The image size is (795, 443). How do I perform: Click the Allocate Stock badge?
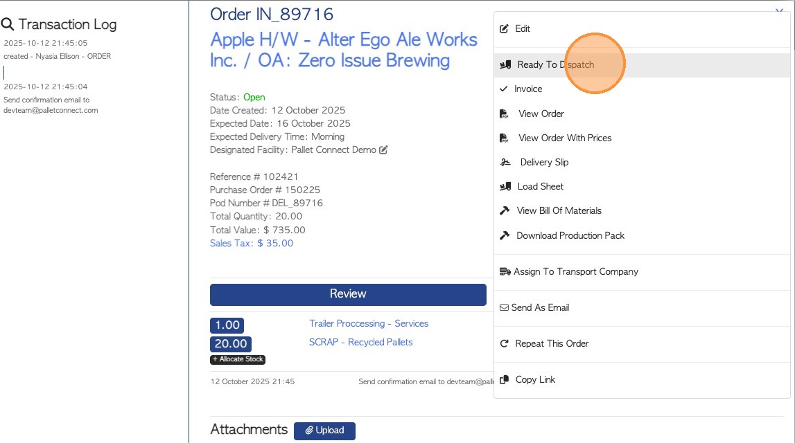click(238, 360)
